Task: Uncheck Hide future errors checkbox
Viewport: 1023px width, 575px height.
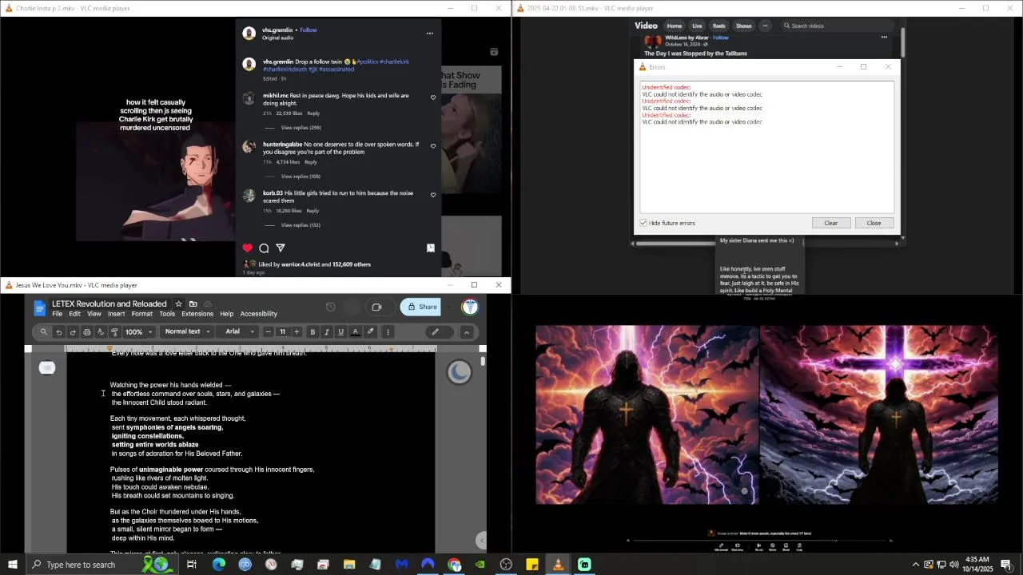Action: (643, 223)
